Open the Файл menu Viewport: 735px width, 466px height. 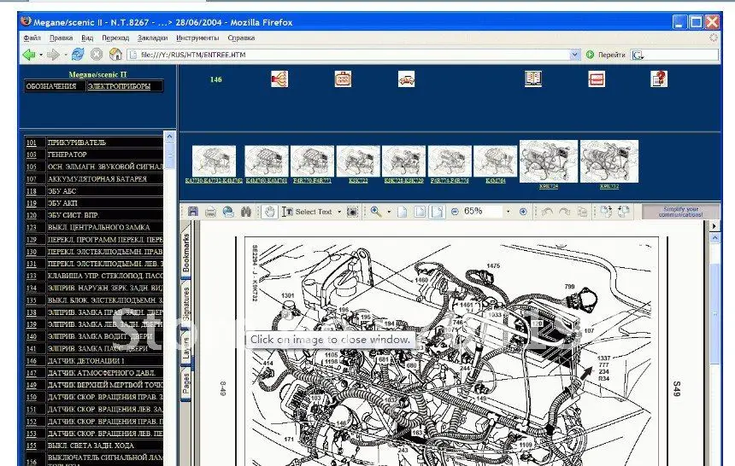coord(32,38)
